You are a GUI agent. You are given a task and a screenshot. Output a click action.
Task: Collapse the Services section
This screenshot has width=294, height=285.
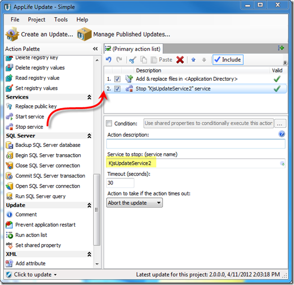click(x=89, y=97)
